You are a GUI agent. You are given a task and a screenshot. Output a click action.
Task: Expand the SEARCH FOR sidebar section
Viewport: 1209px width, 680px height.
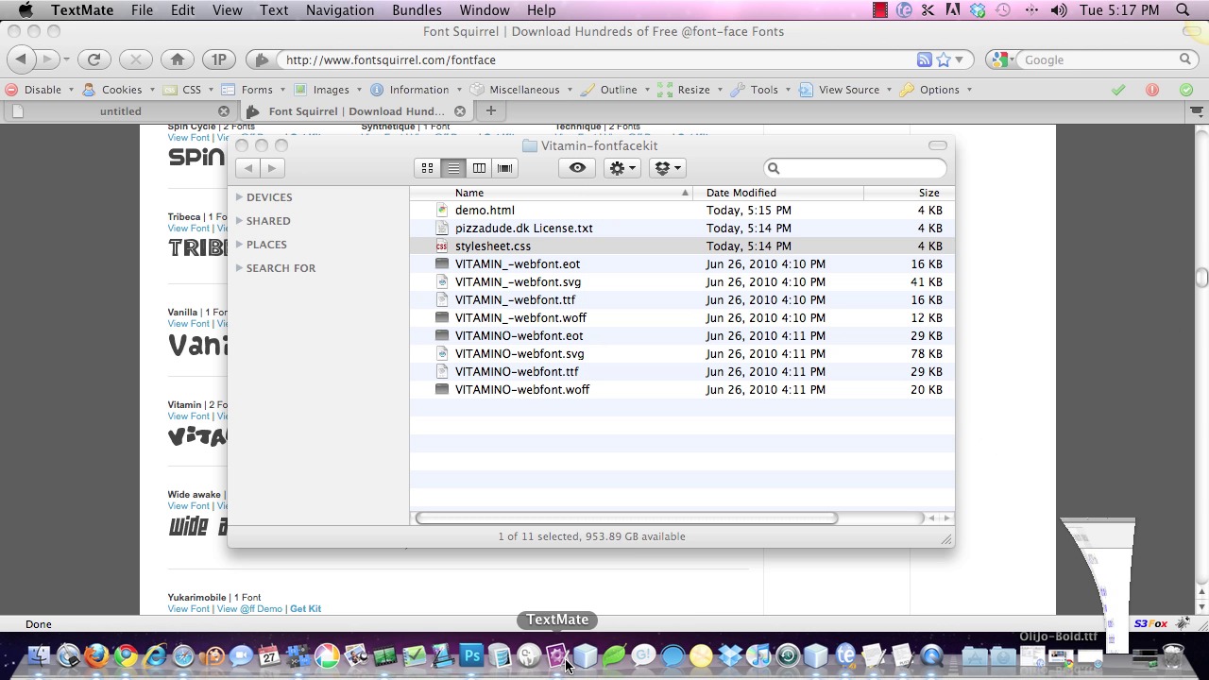pos(239,268)
